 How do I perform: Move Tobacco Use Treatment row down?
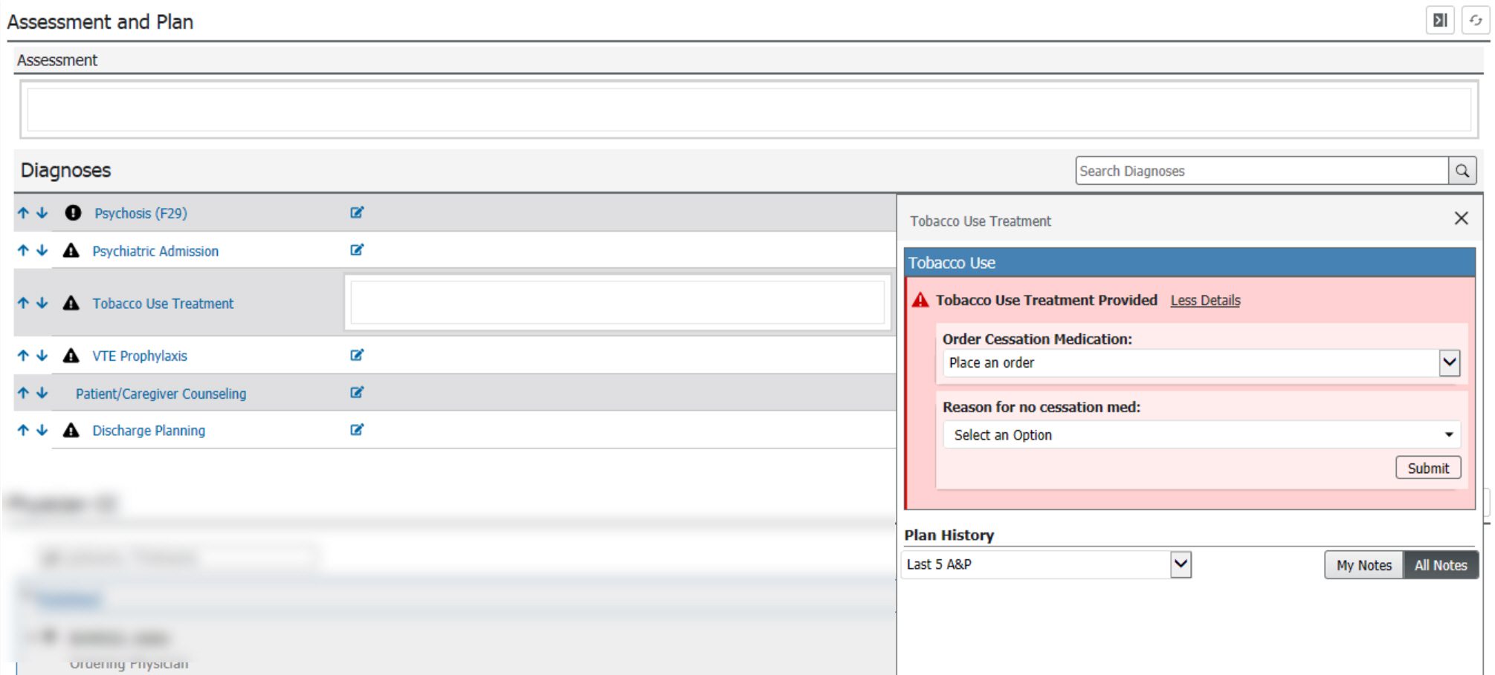tap(42, 303)
